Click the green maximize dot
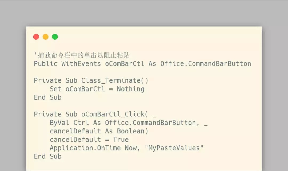This screenshot has height=171, width=288. point(55,37)
